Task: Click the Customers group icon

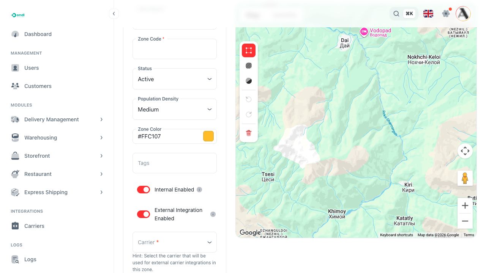Action: click(15, 86)
